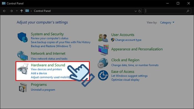Click the Control Panel breadcrumb in the address bar
The height and width of the screenshot is (109, 194).
click(42, 11)
